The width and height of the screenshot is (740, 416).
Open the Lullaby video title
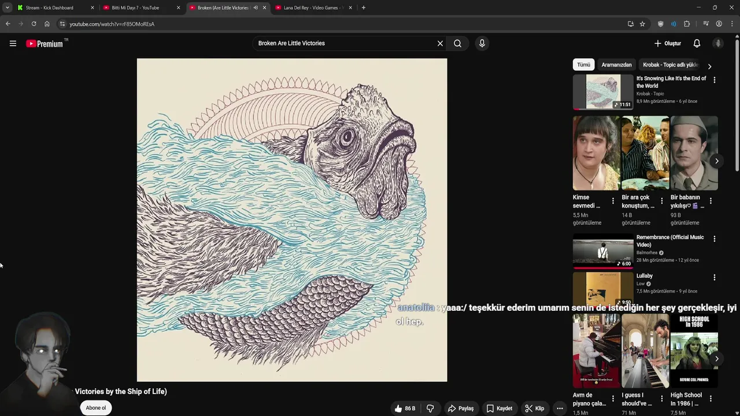(645, 276)
